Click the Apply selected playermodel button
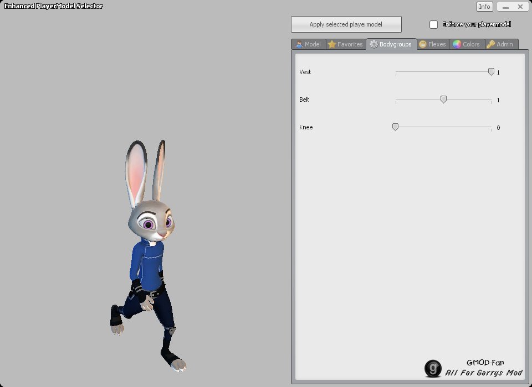The image size is (532, 387). [346, 24]
